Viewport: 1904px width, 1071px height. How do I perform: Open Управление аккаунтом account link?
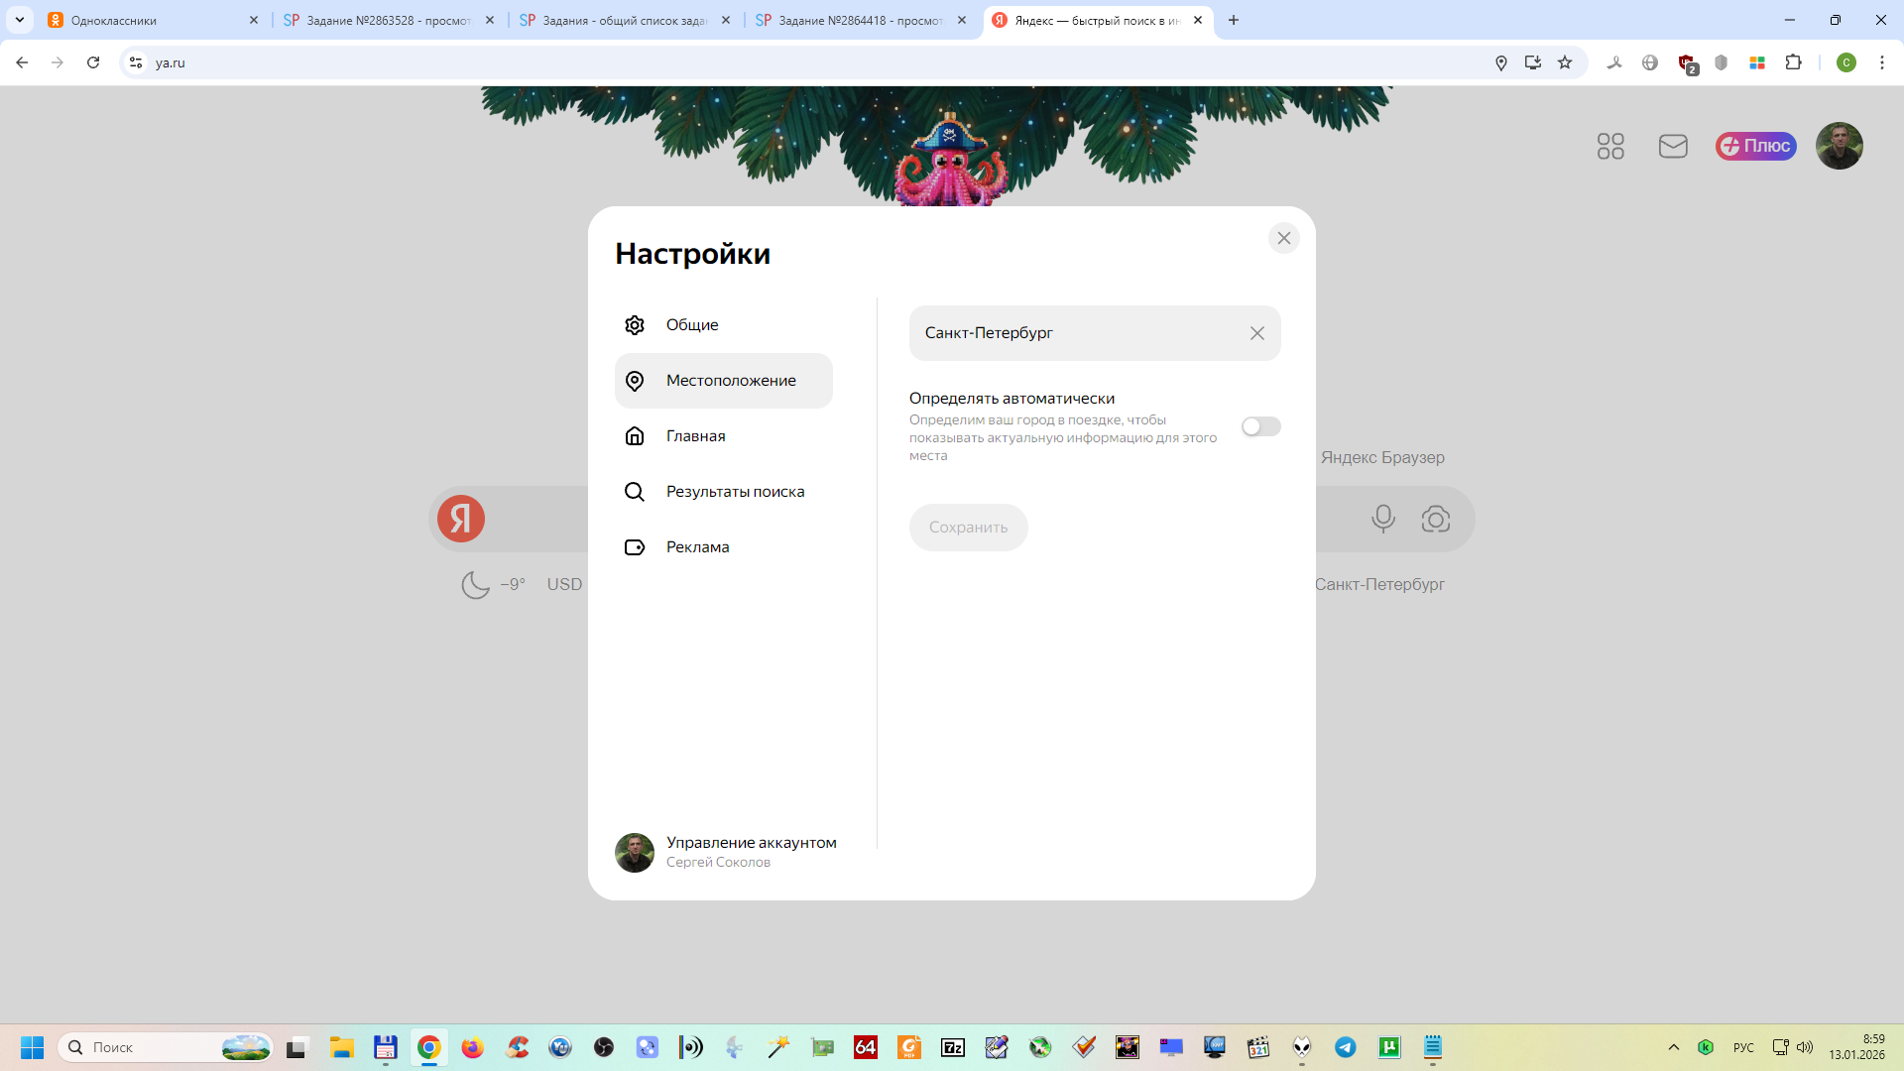751,843
